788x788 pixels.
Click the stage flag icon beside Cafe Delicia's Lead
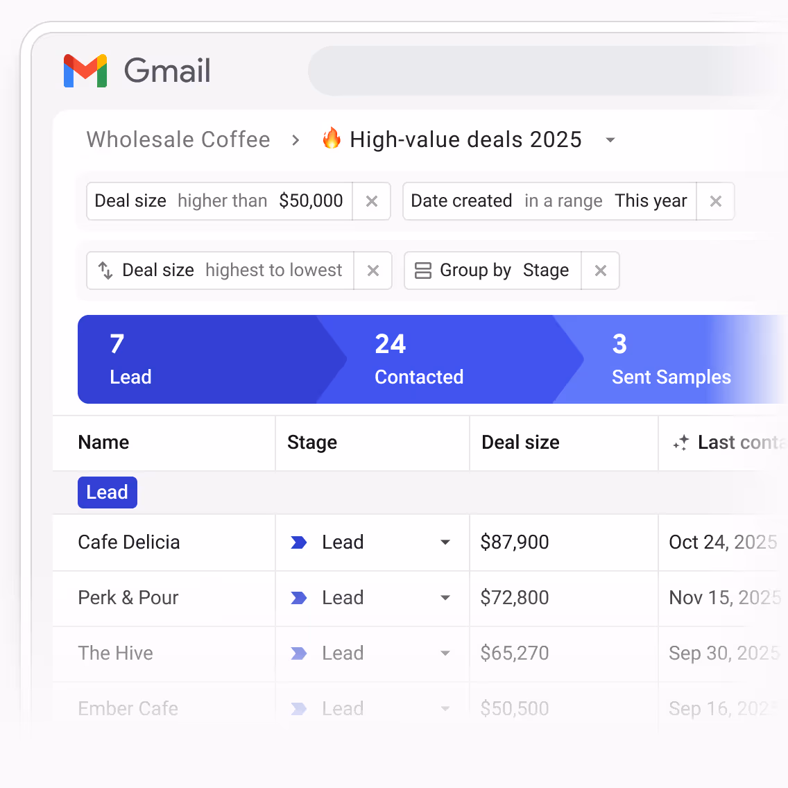[298, 542]
